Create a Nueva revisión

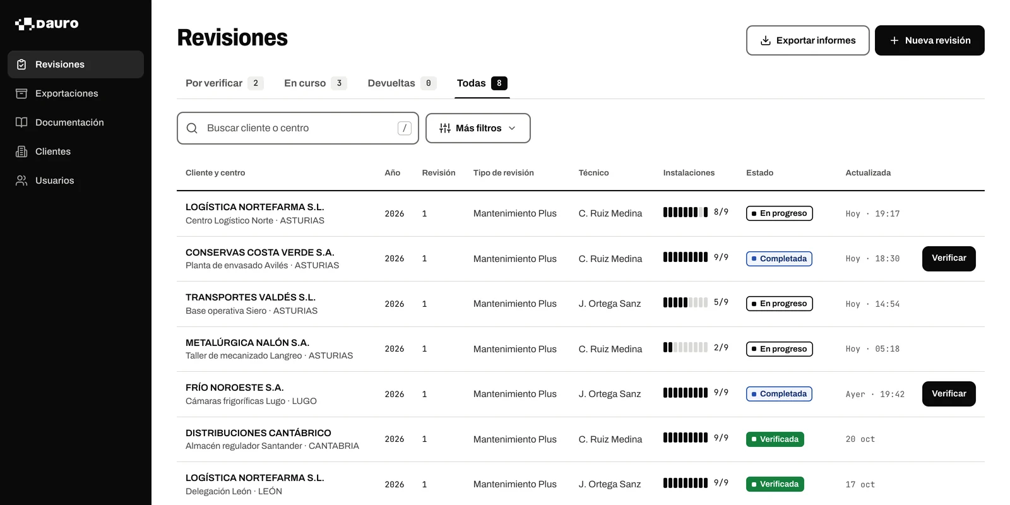coord(930,40)
